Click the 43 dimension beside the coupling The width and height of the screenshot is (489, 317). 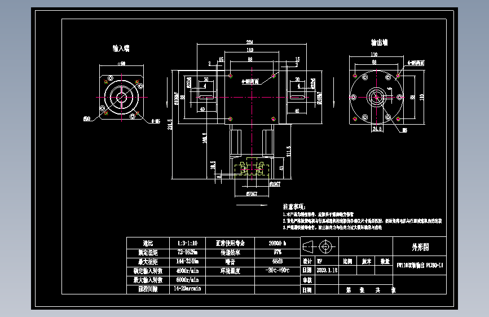pos(281,168)
